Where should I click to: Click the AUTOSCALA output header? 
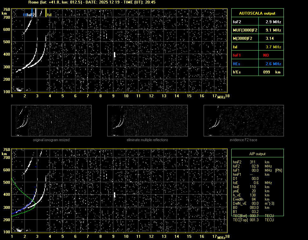(257, 13)
